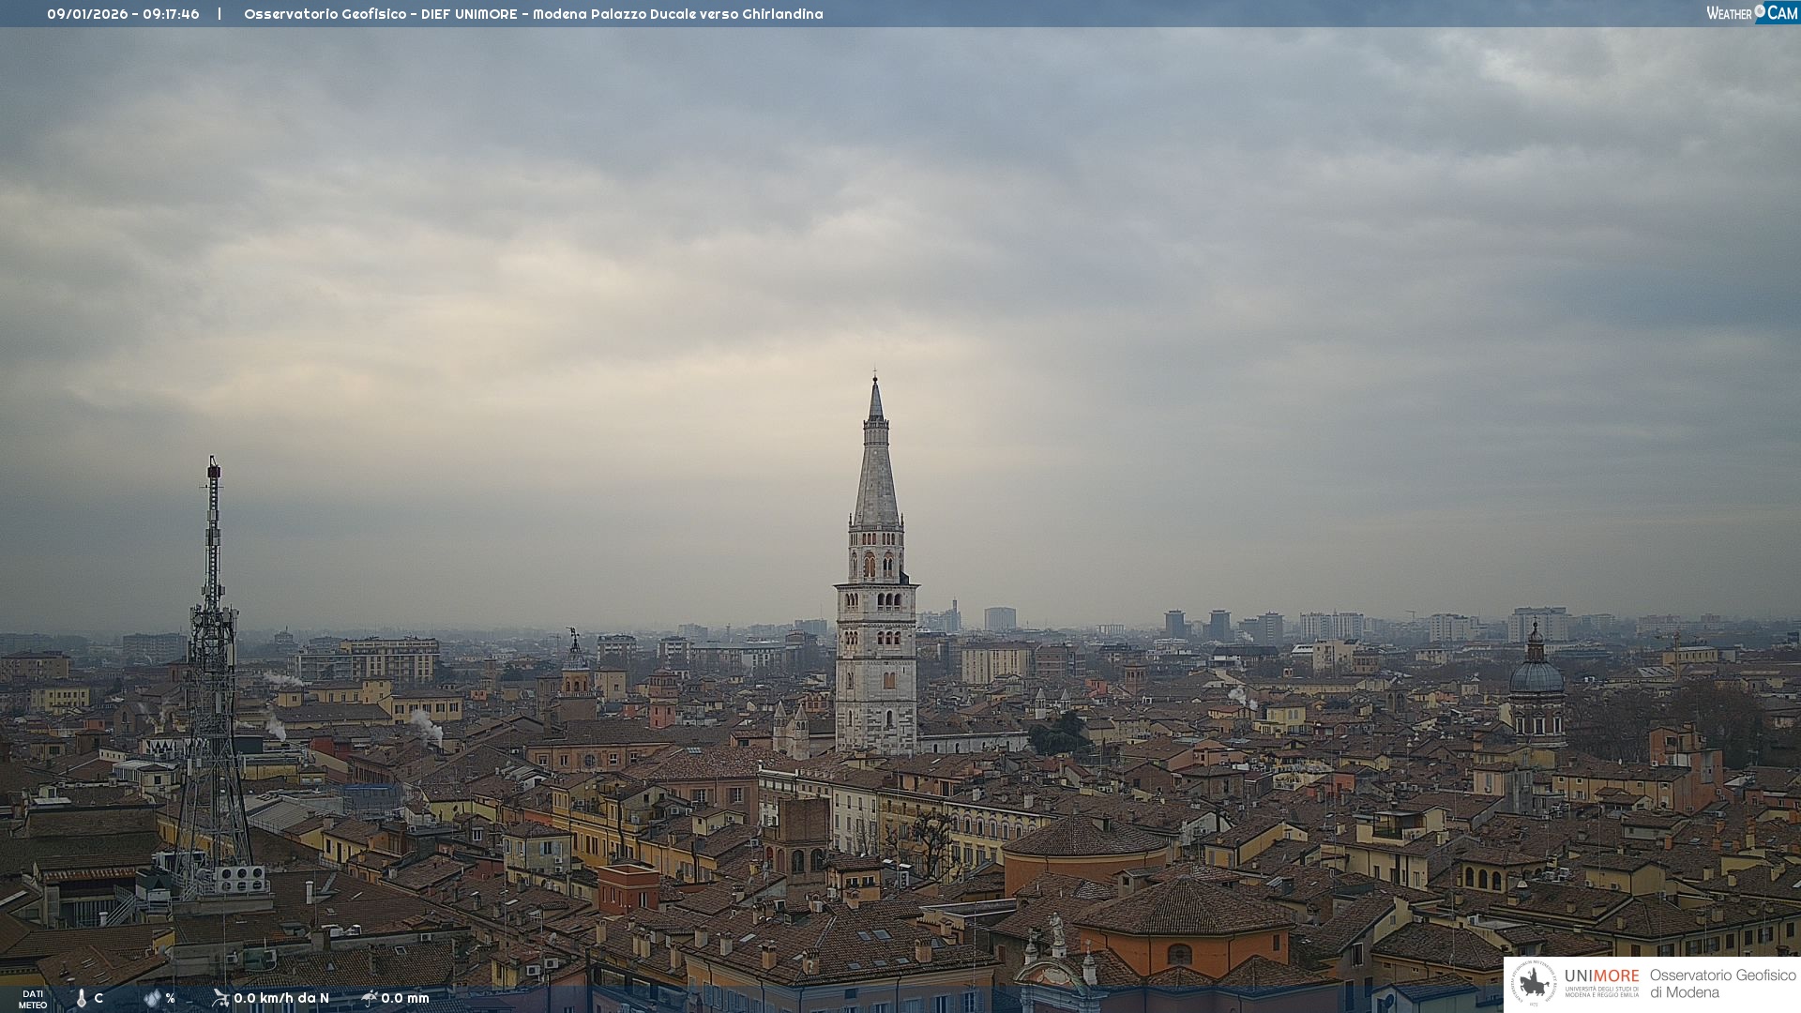Viewport: 1801px width, 1013px height.
Task: Click the blue CAM badge
Action: [1782, 13]
